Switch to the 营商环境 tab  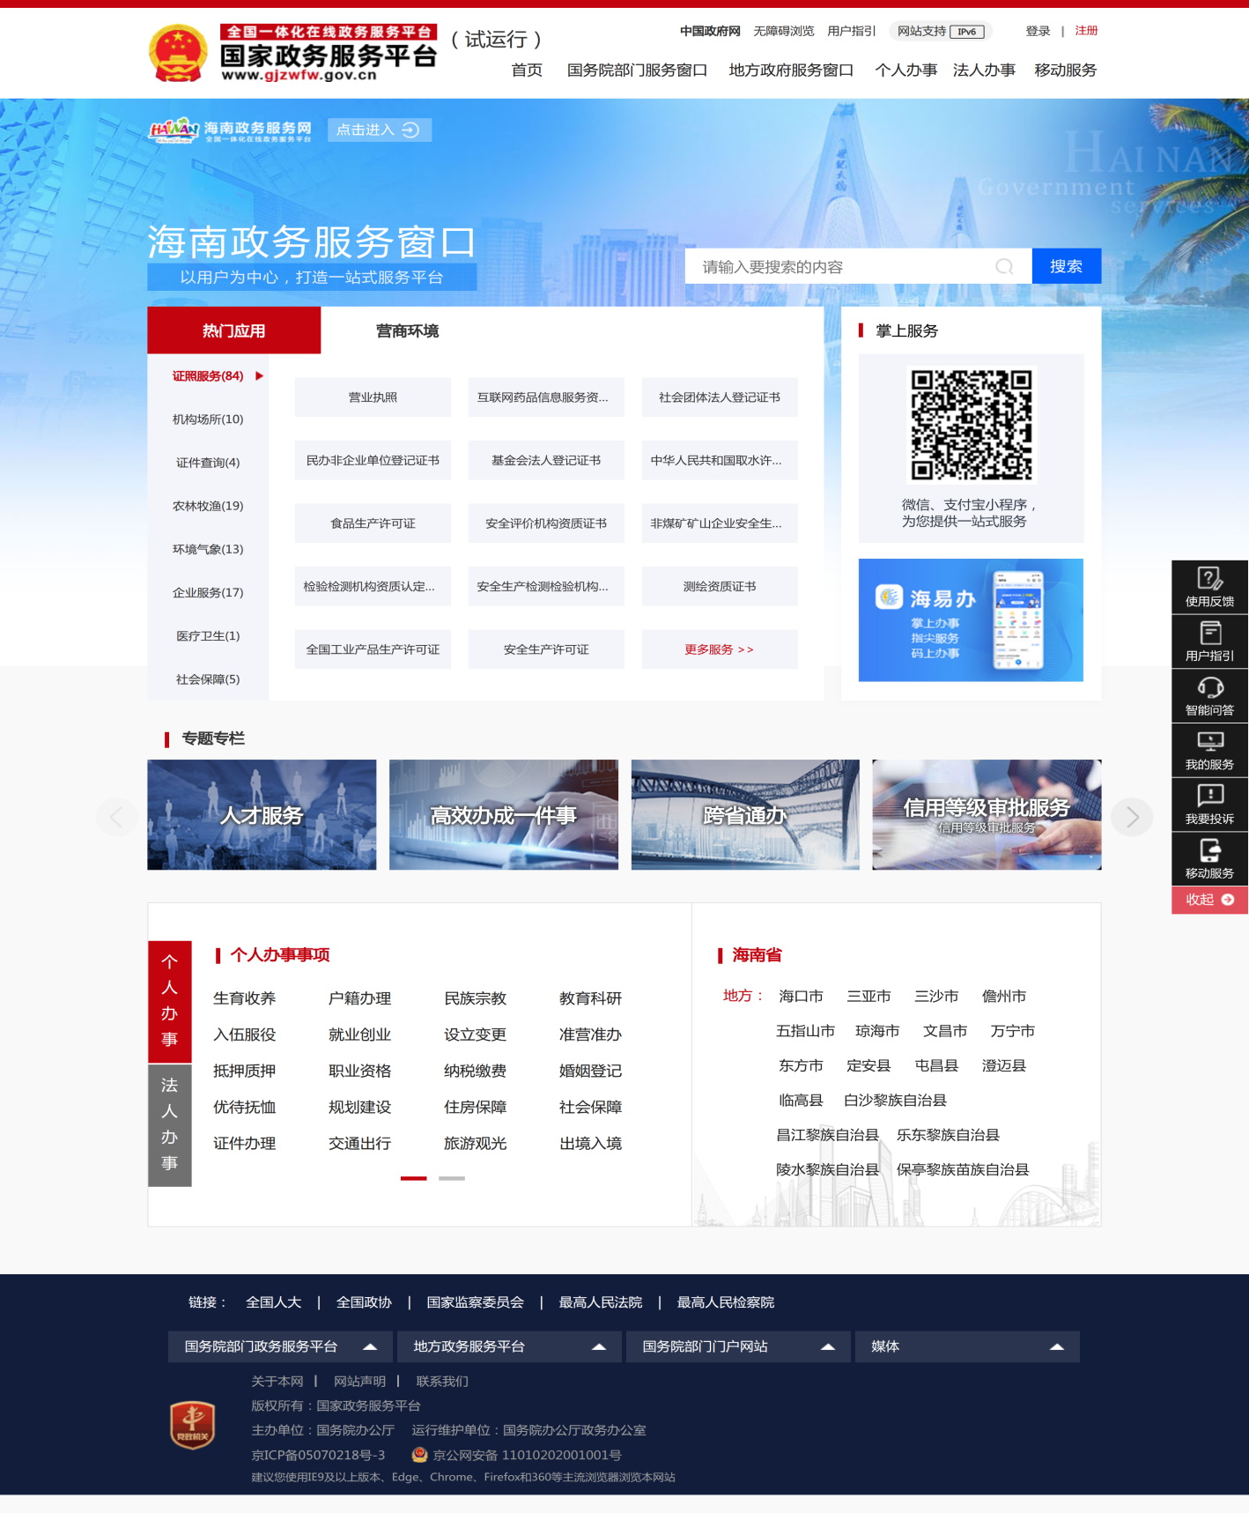click(407, 330)
